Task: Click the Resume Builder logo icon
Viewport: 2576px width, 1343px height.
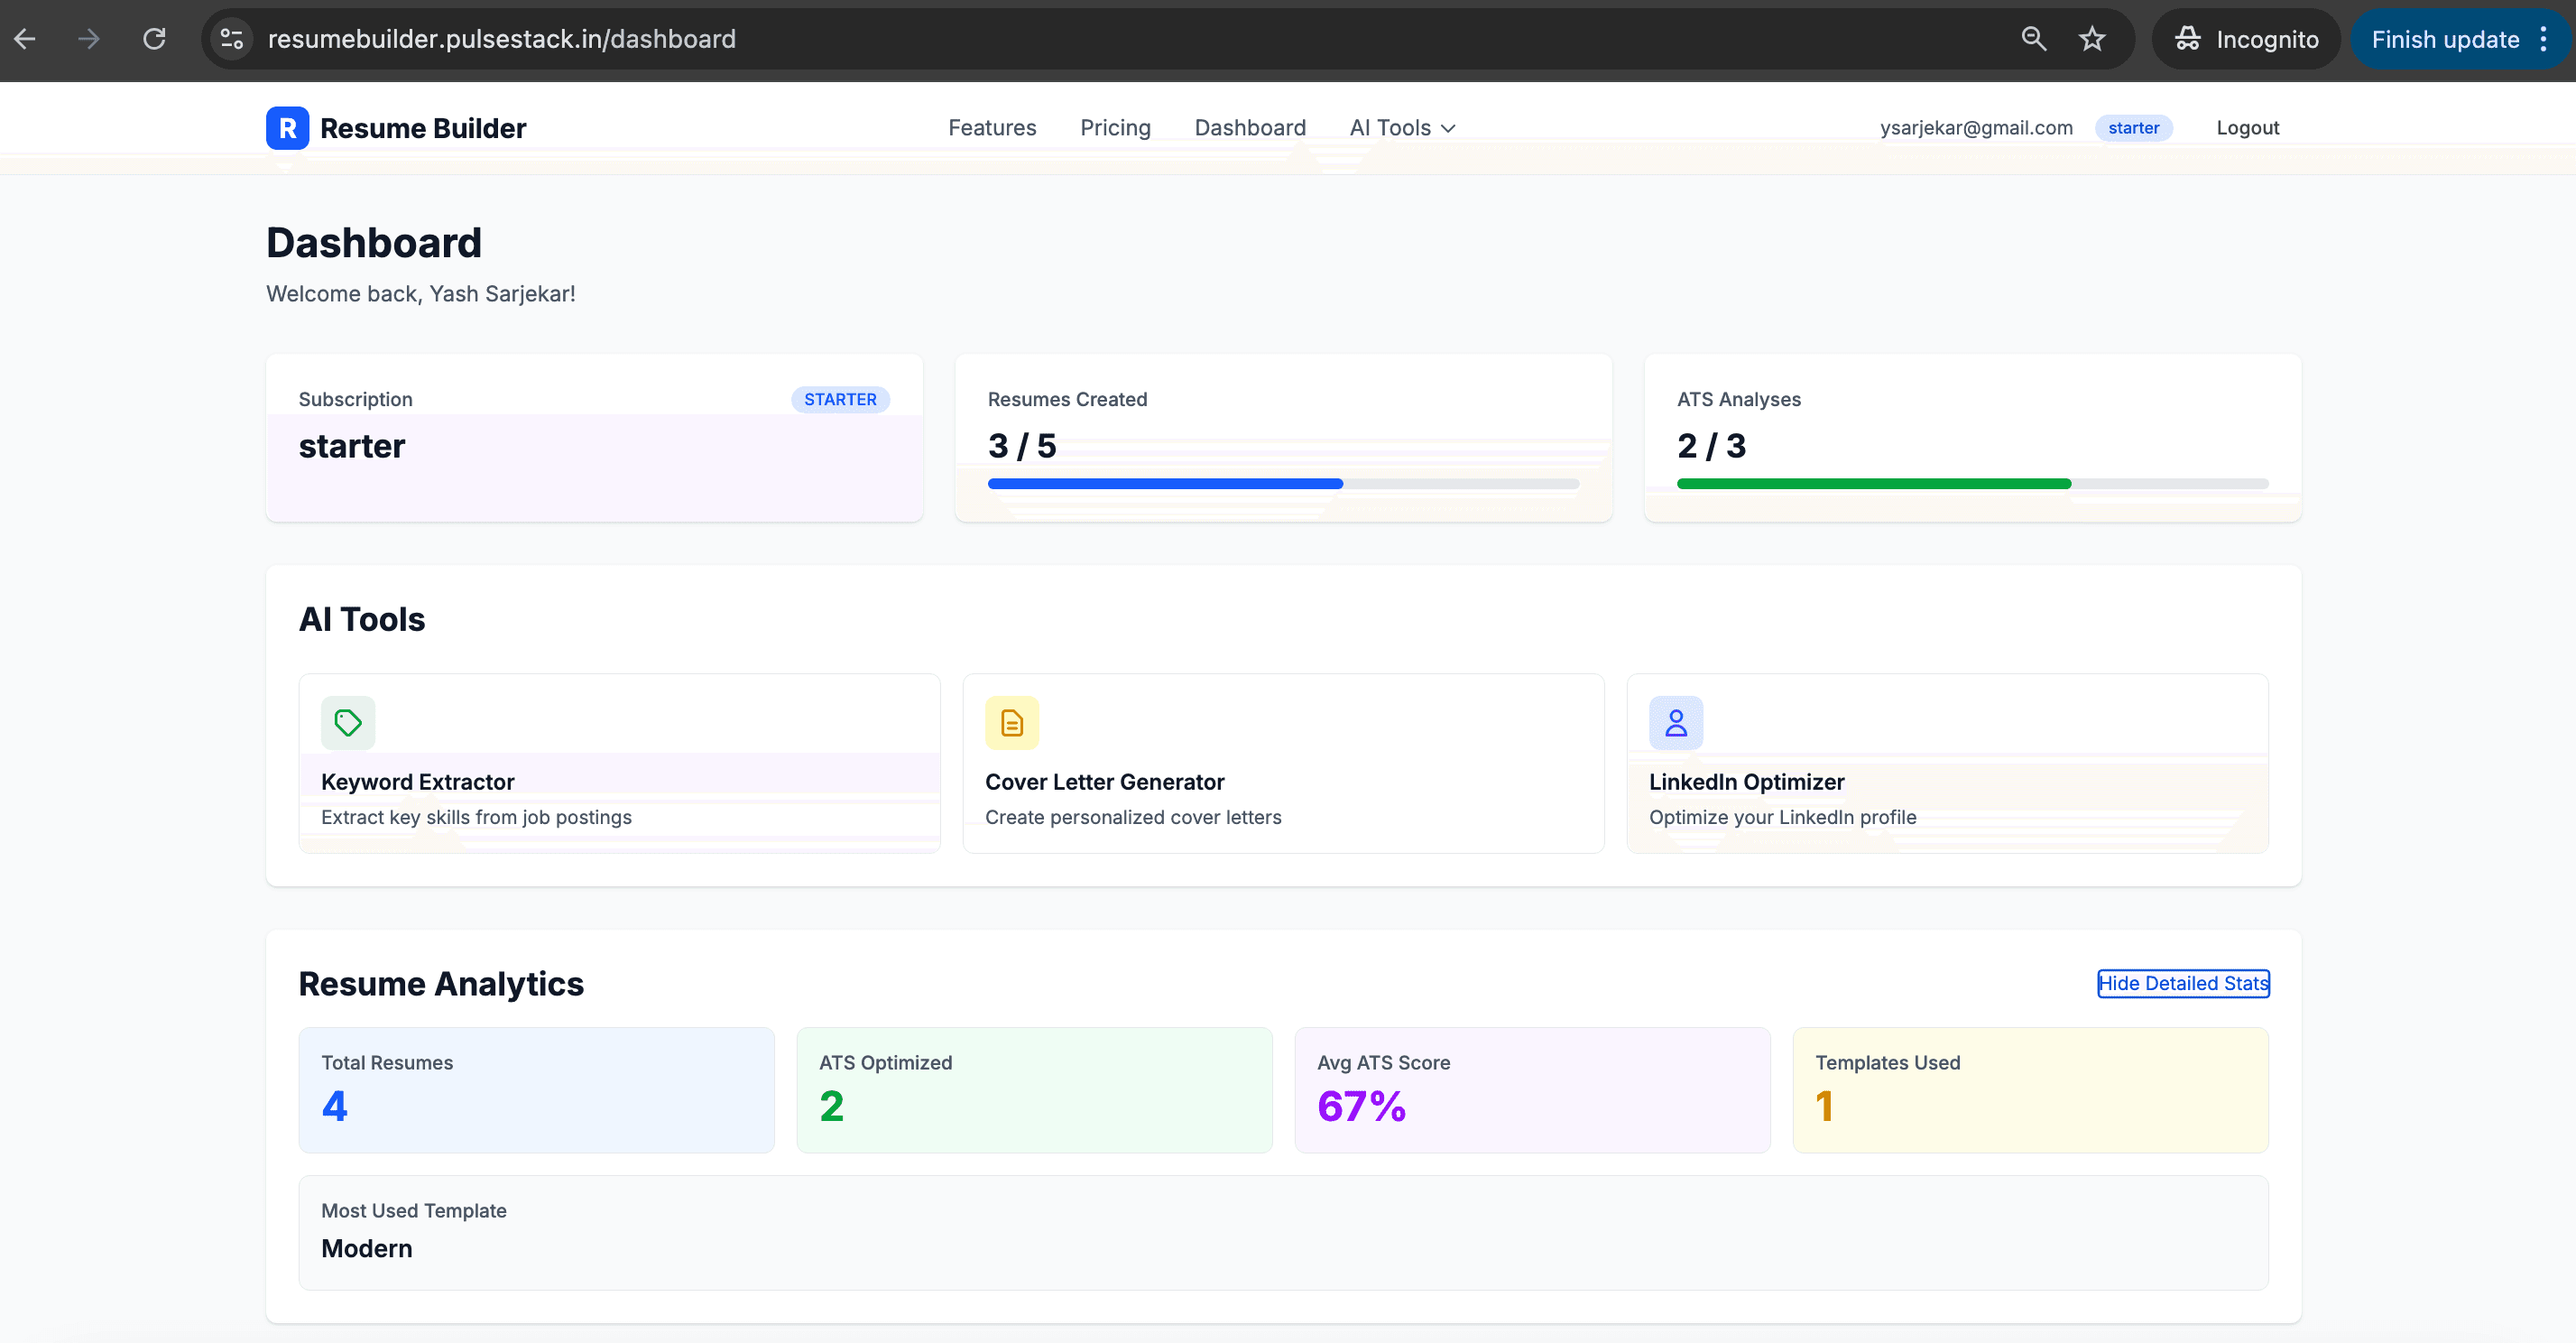Action: pos(287,127)
